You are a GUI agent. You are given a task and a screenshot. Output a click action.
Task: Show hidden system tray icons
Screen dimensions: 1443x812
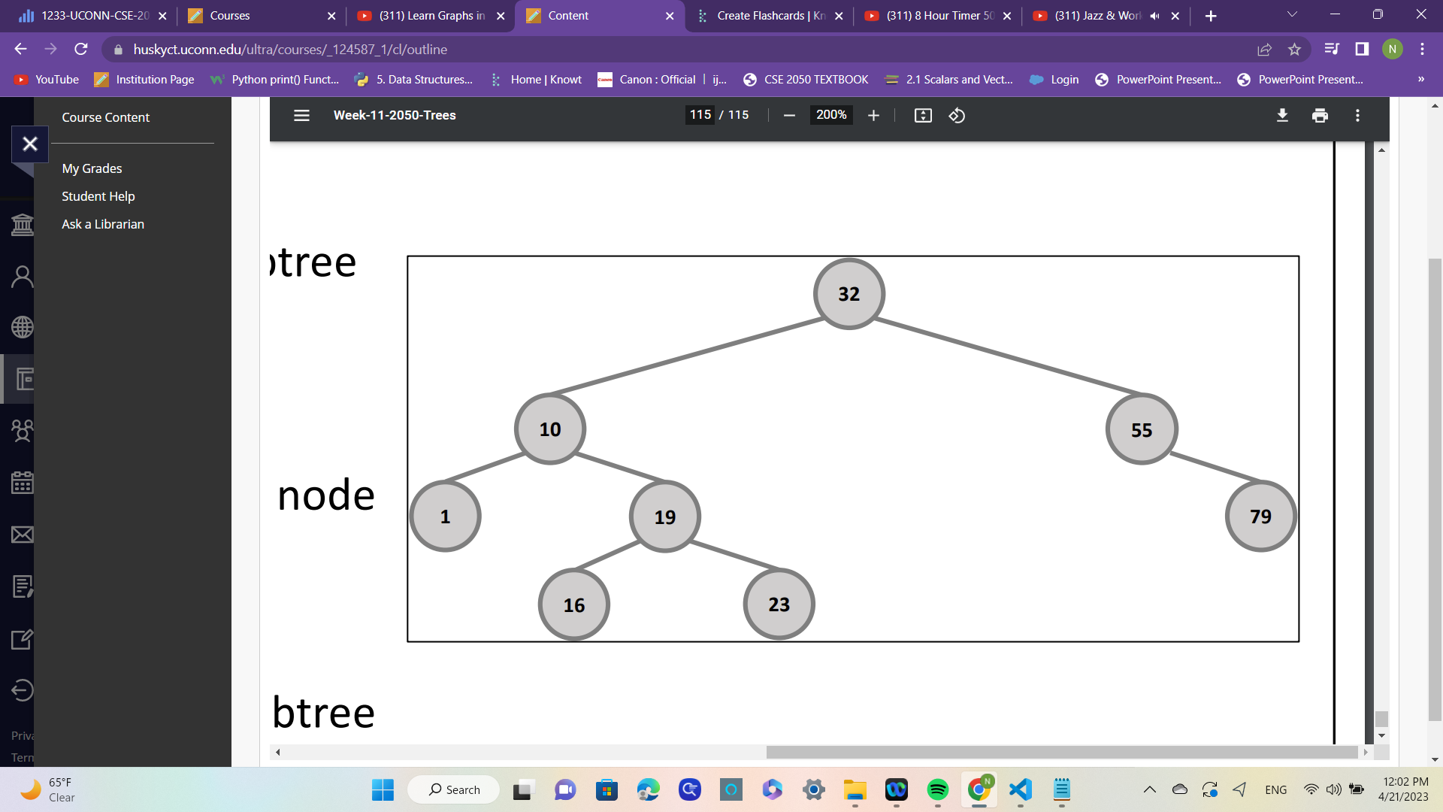tap(1149, 789)
